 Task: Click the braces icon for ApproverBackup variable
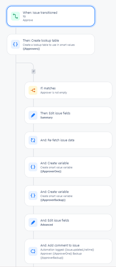coord(33,195)
